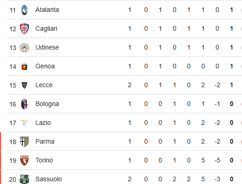Click the Torino team name
The height and width of the screenshot is (184, 242).
[44, 160]
